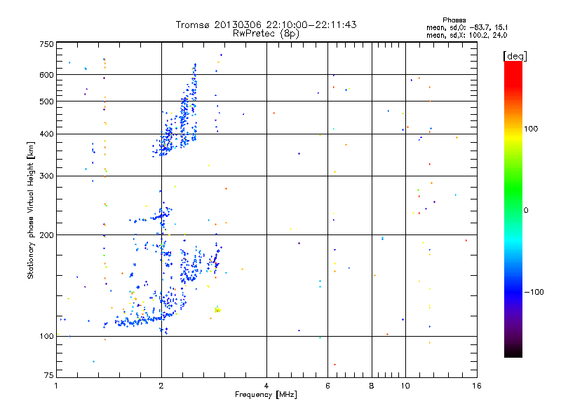Click the 'mean, sd,O: -83.7, 15.1' line

(467, 27)
